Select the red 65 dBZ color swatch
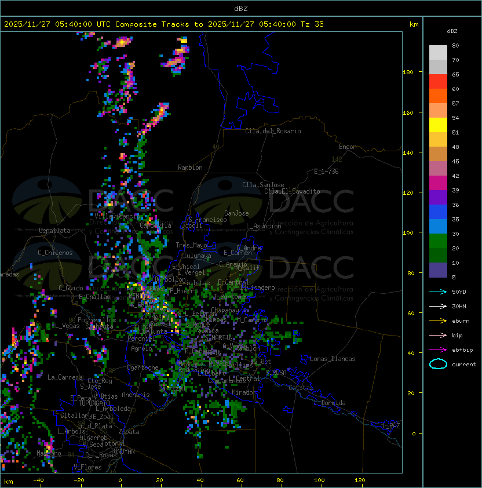 [x=438, y=82]
